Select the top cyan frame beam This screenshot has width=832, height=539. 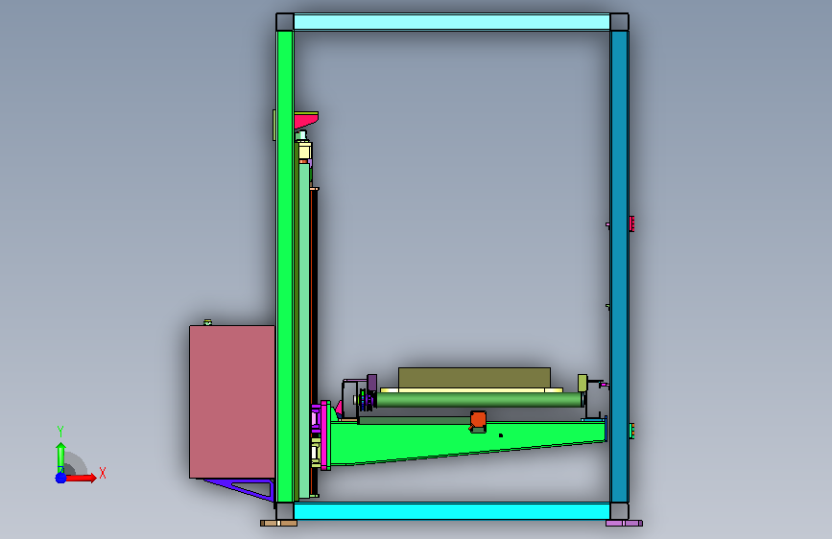tap(452, 22)
